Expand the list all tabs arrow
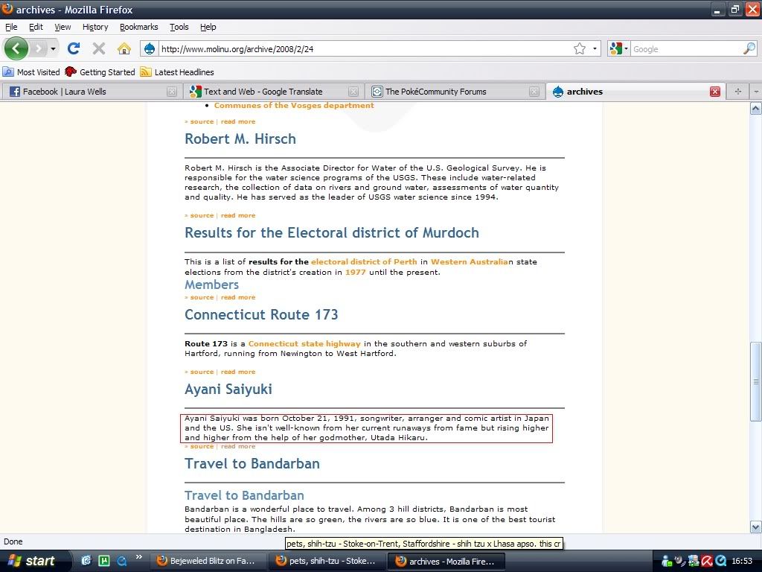762x572 pixels. (755, 92)
